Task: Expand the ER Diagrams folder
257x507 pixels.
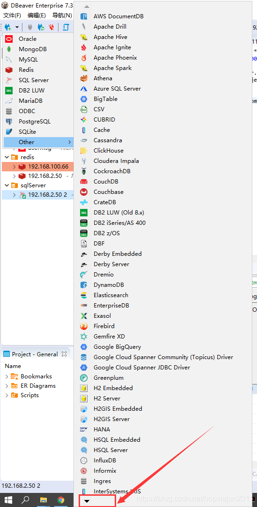Action: tap(7, 386)
